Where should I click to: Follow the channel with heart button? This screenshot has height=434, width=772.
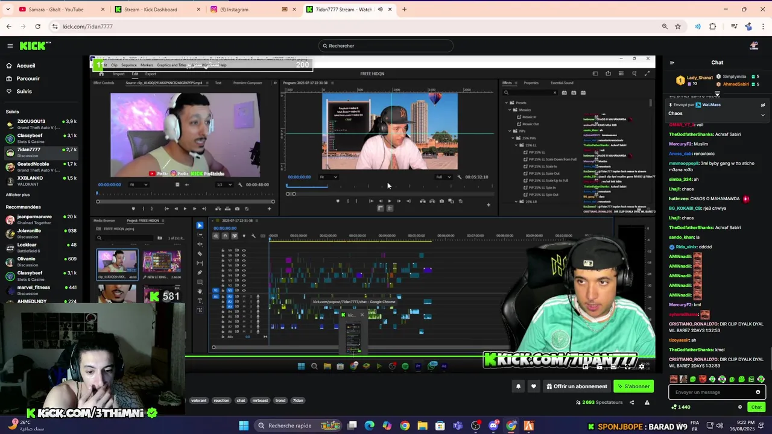pyautogui.click(x=533, y=386)
